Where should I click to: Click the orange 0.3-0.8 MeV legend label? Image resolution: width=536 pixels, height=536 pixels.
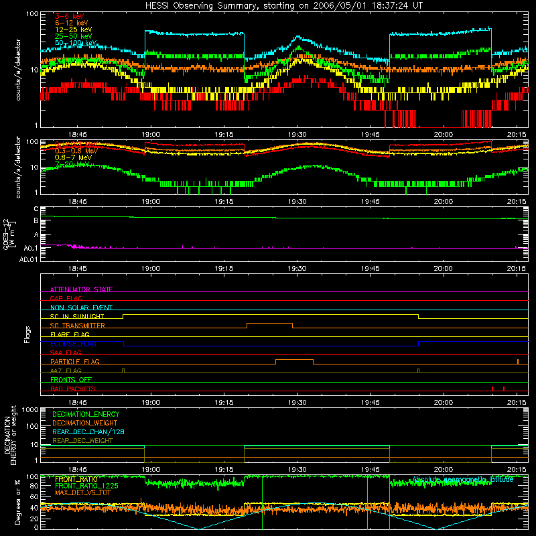(76, 151)
